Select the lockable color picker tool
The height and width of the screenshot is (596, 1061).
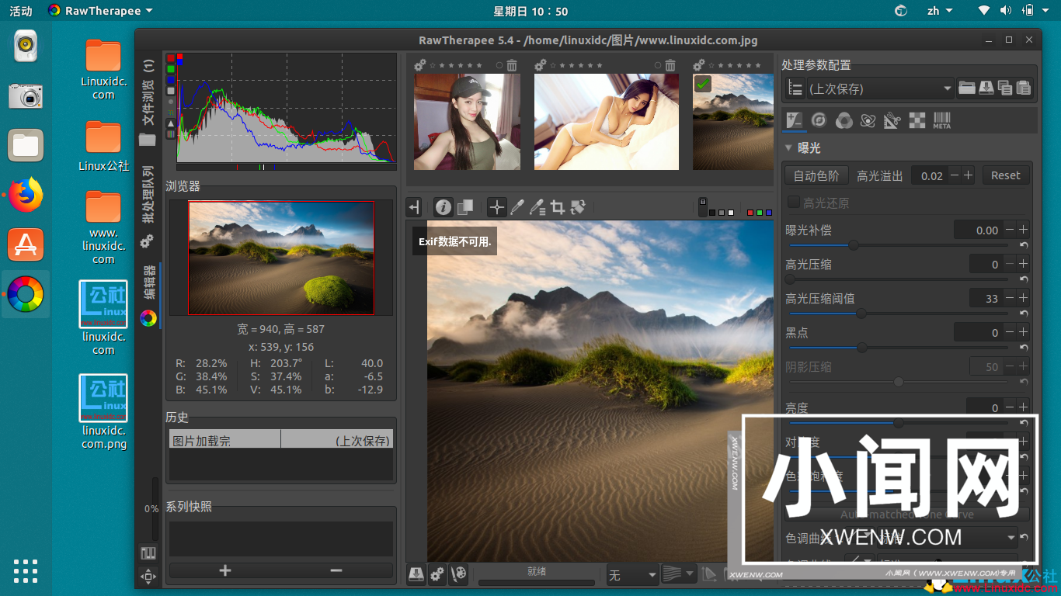(537, 207)
